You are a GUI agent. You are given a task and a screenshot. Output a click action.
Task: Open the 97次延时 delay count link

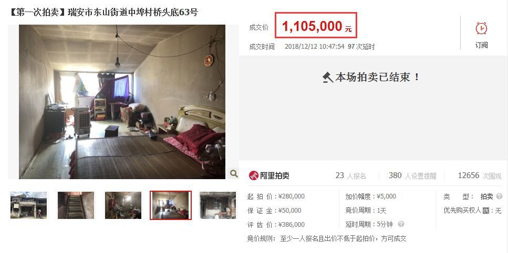(361, 47)
